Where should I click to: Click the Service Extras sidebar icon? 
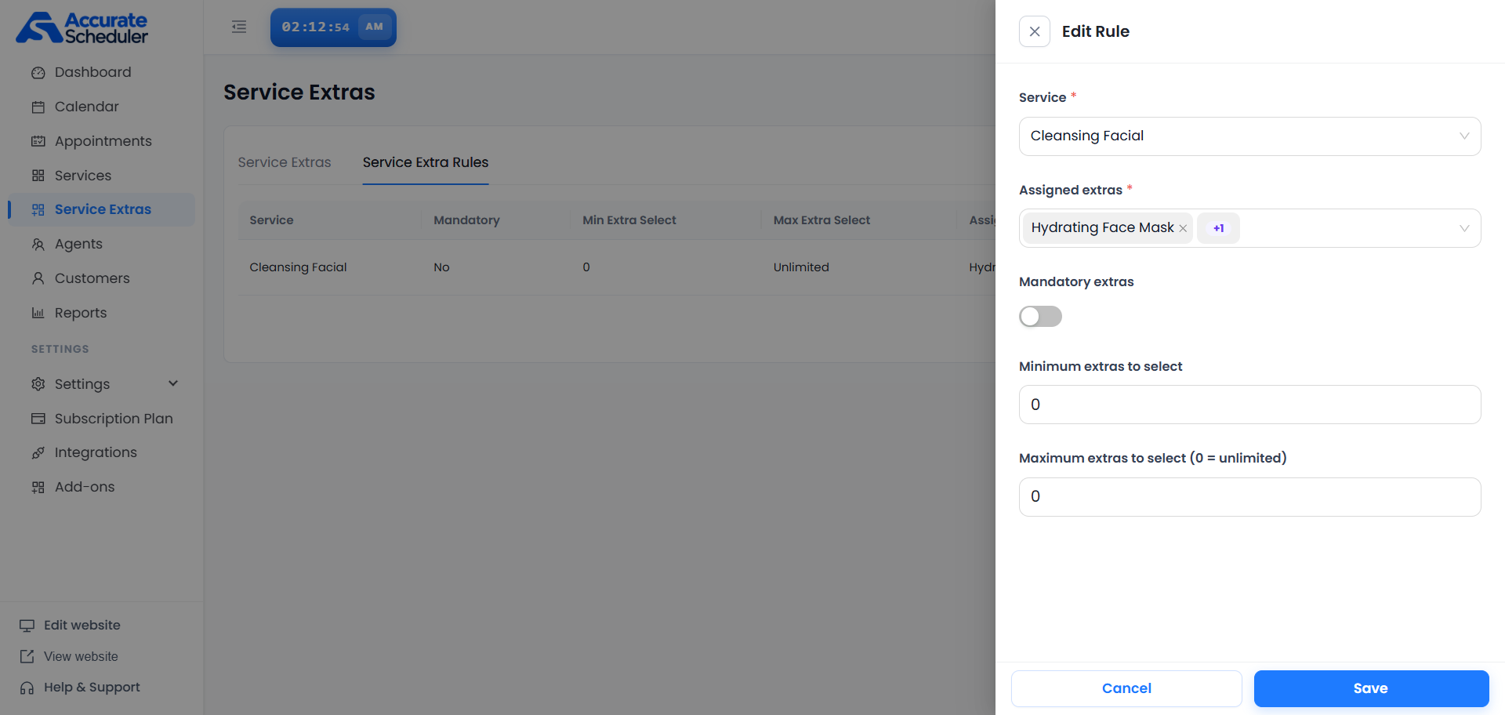[38, 210]
